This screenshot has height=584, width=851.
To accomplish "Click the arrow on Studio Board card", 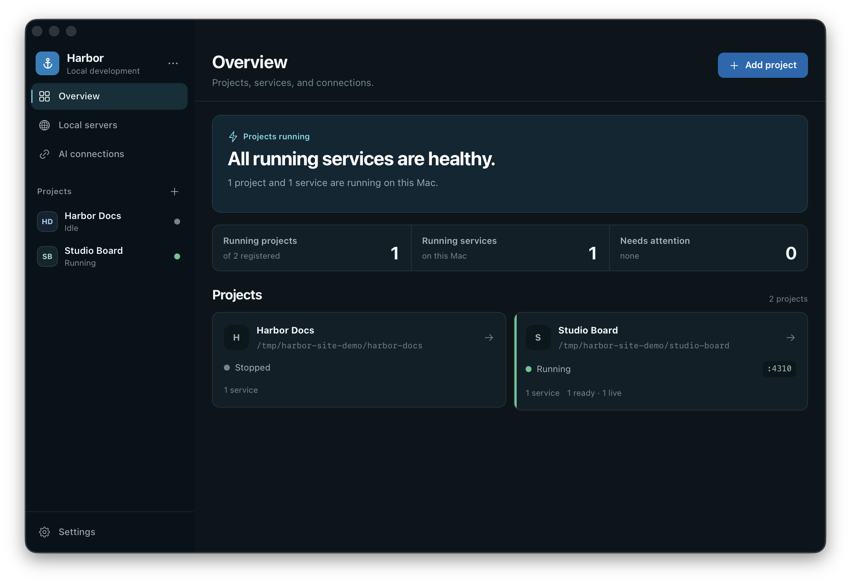I will (791, 338).
